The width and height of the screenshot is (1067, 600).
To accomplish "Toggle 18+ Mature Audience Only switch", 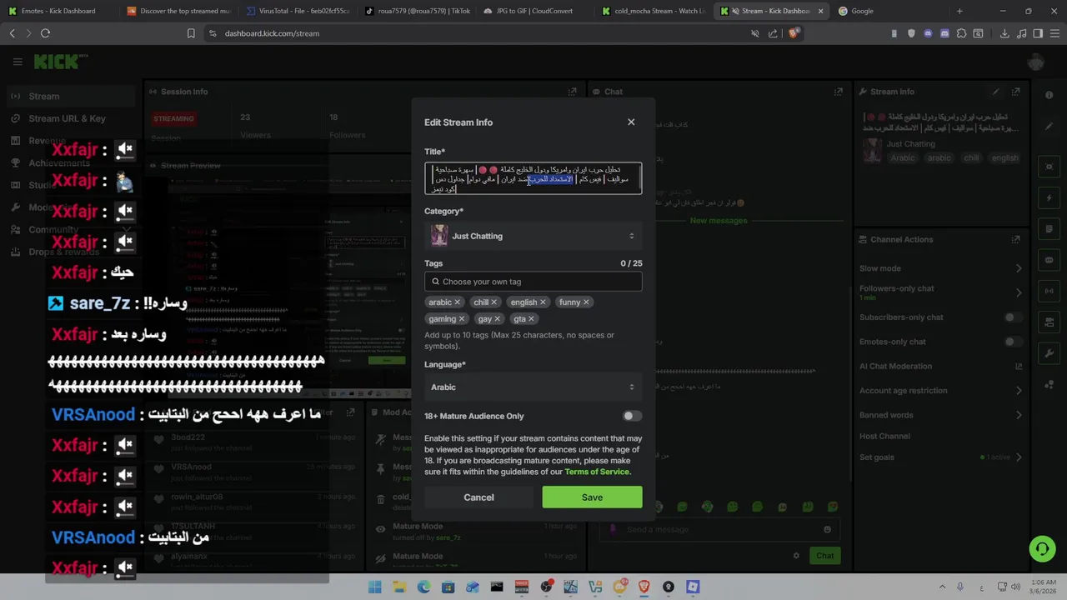I will [632, 416].
